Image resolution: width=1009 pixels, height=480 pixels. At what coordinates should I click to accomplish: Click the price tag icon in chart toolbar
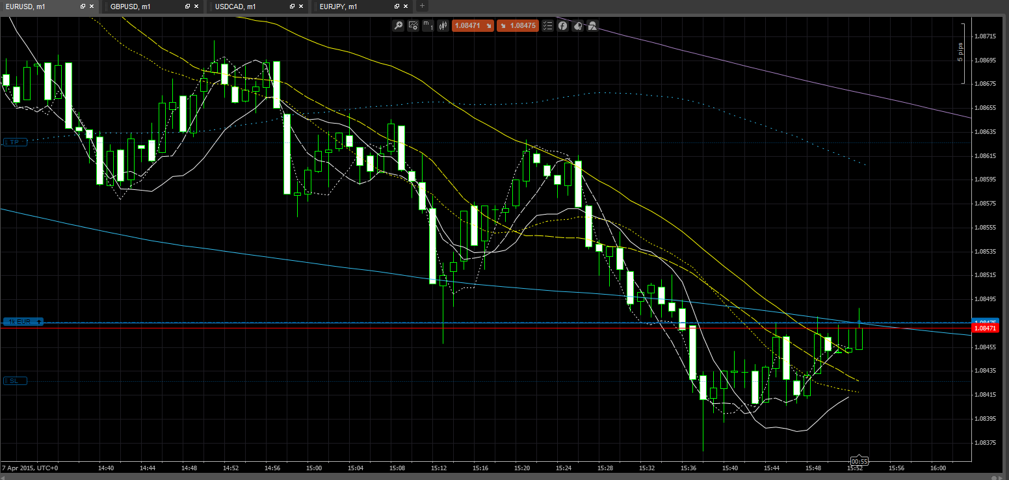coord(577,26)
